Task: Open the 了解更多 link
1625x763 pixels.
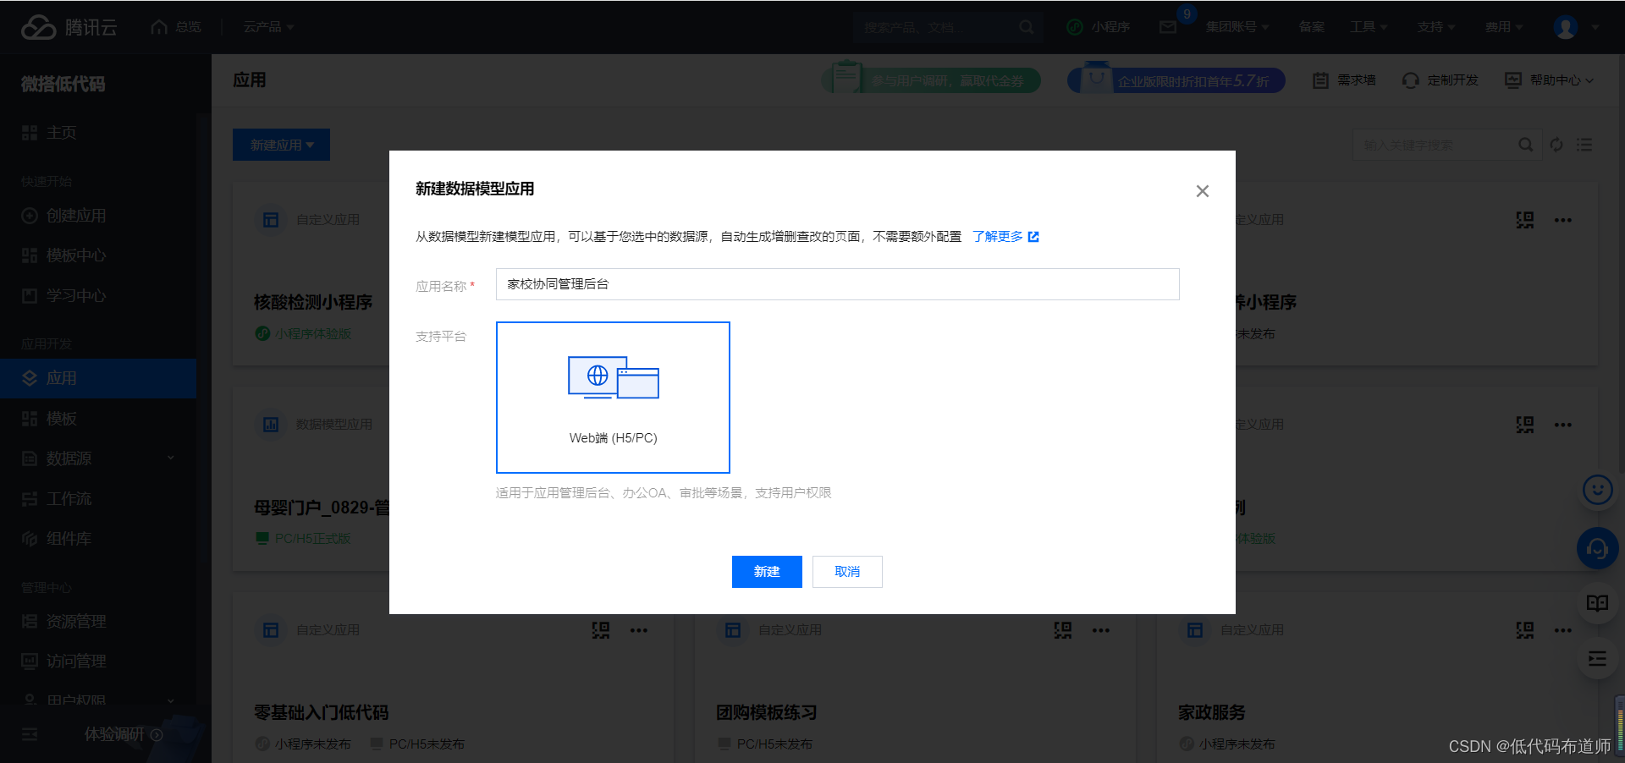Action: point(1005,237)
